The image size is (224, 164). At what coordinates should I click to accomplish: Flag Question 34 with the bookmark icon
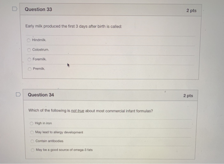point(18,94)
